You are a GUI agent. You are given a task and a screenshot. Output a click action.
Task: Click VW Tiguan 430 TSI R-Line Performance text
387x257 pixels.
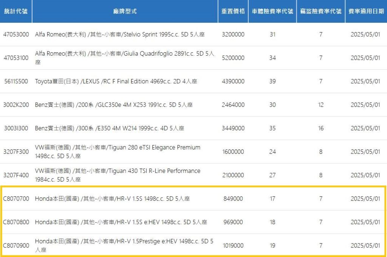118,175
